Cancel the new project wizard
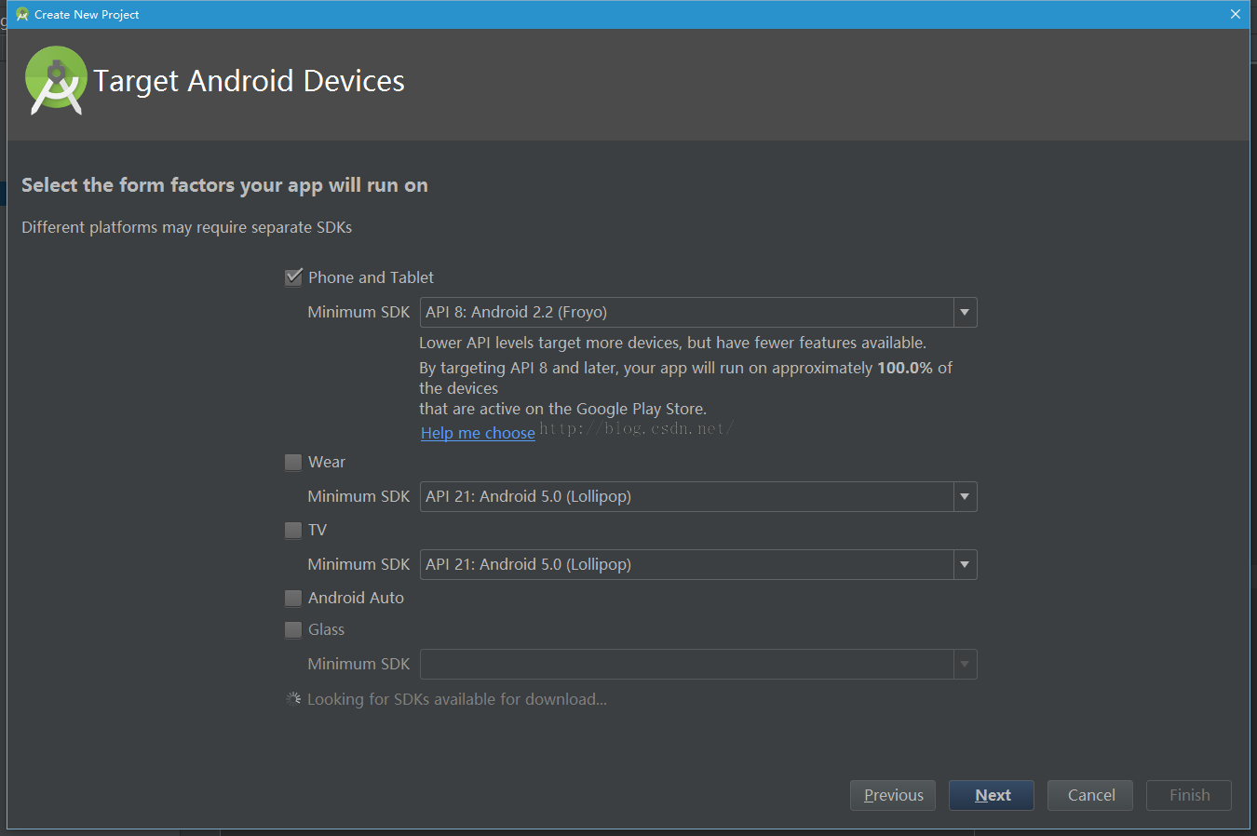 pyautogui.click(x=1090, y=795)
